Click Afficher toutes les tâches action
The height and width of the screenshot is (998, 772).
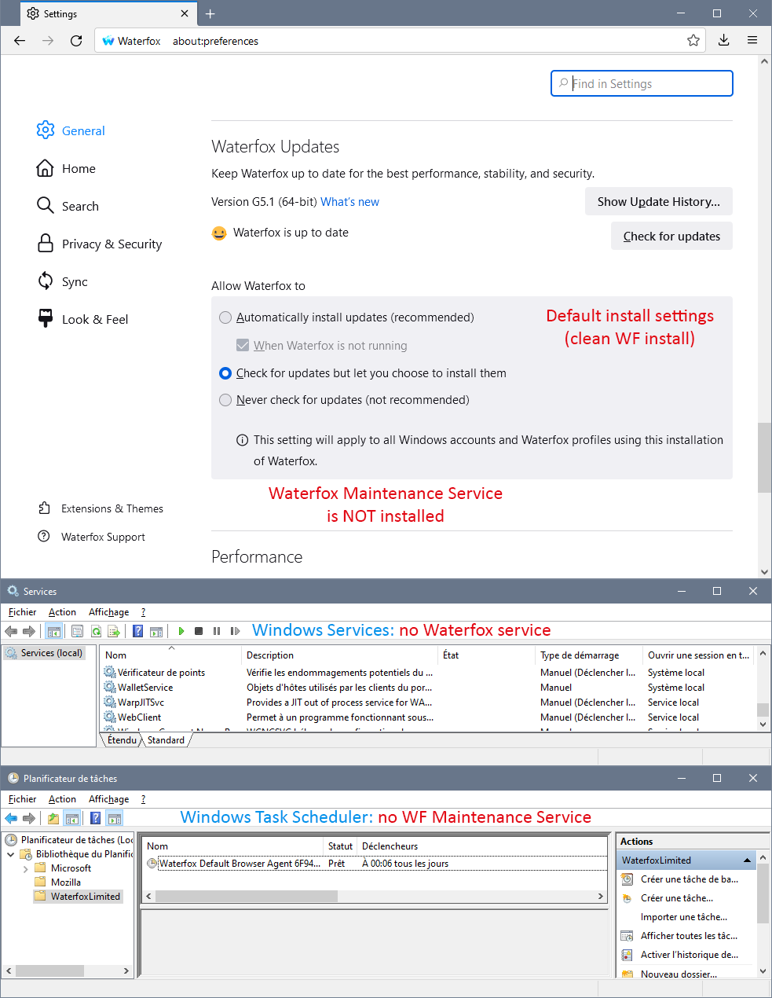click(689, 936)
